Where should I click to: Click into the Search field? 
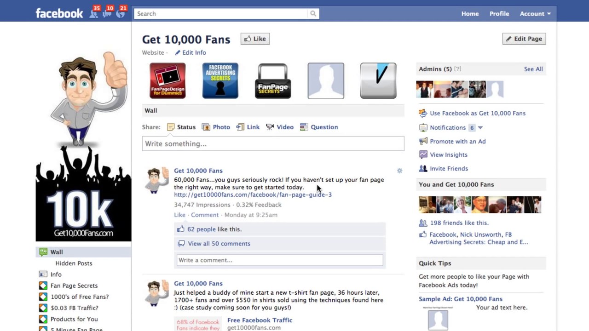pos(221,14)
